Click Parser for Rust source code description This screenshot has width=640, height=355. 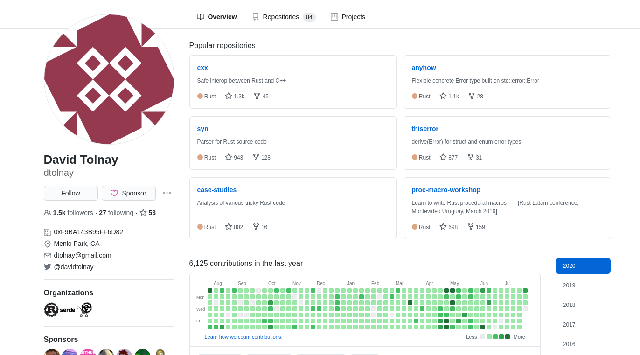pos(232,142)
